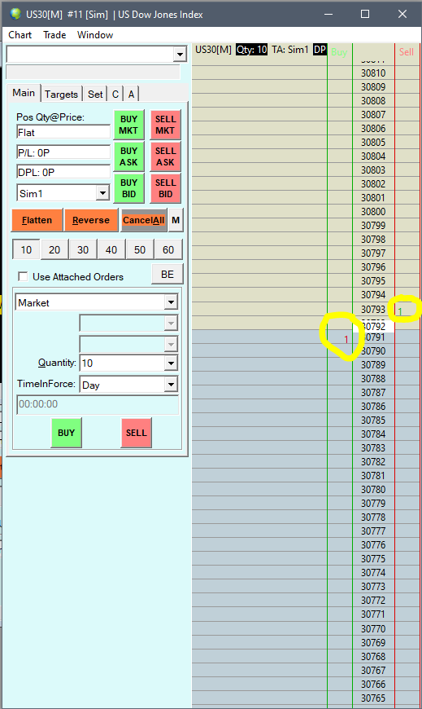Click the BE breakeven button

click(167, 274)
